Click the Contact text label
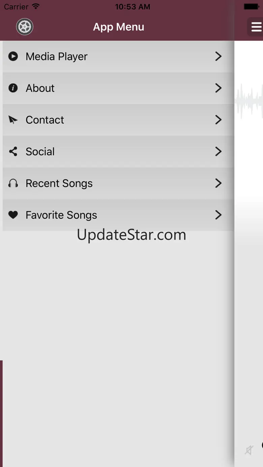The image size is (263, 467). [45, 120]
